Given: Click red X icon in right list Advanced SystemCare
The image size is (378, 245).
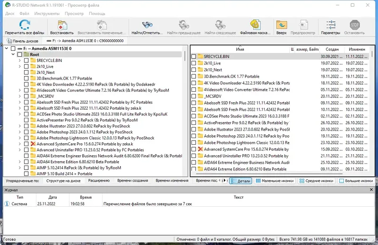Looking at the screenshot, I should click(x=200, y=149).
